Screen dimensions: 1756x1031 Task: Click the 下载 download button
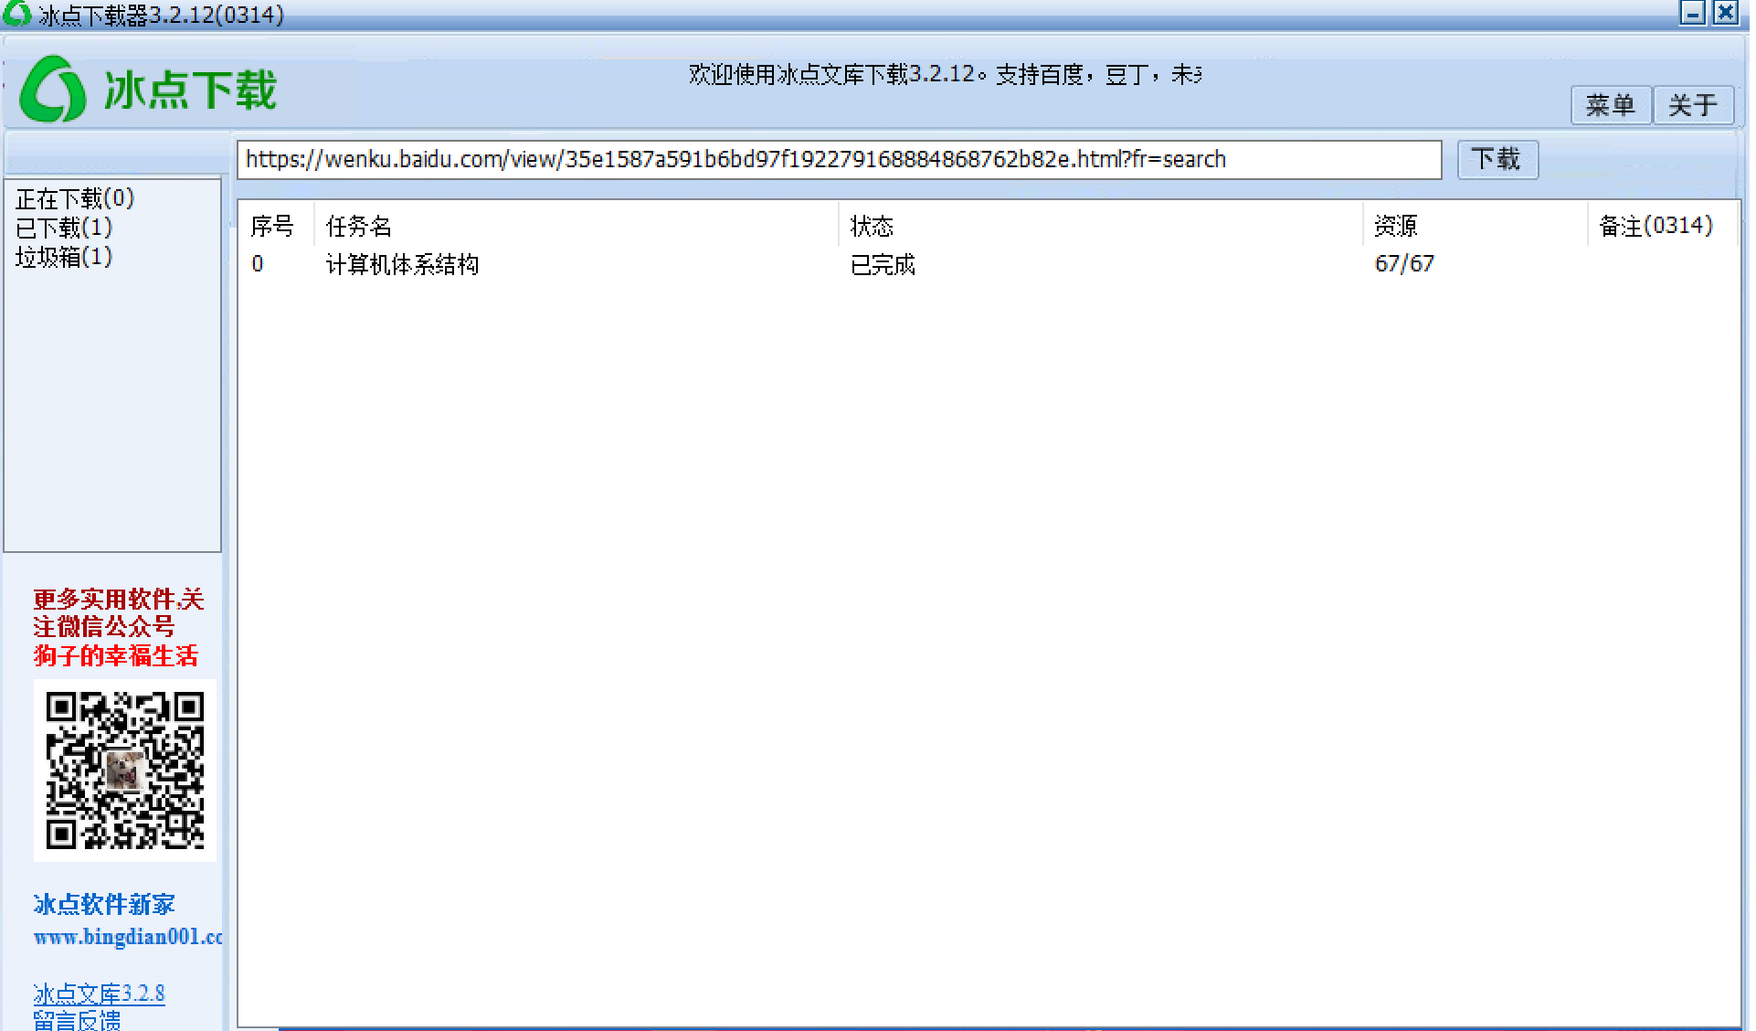click(1497, 159)
